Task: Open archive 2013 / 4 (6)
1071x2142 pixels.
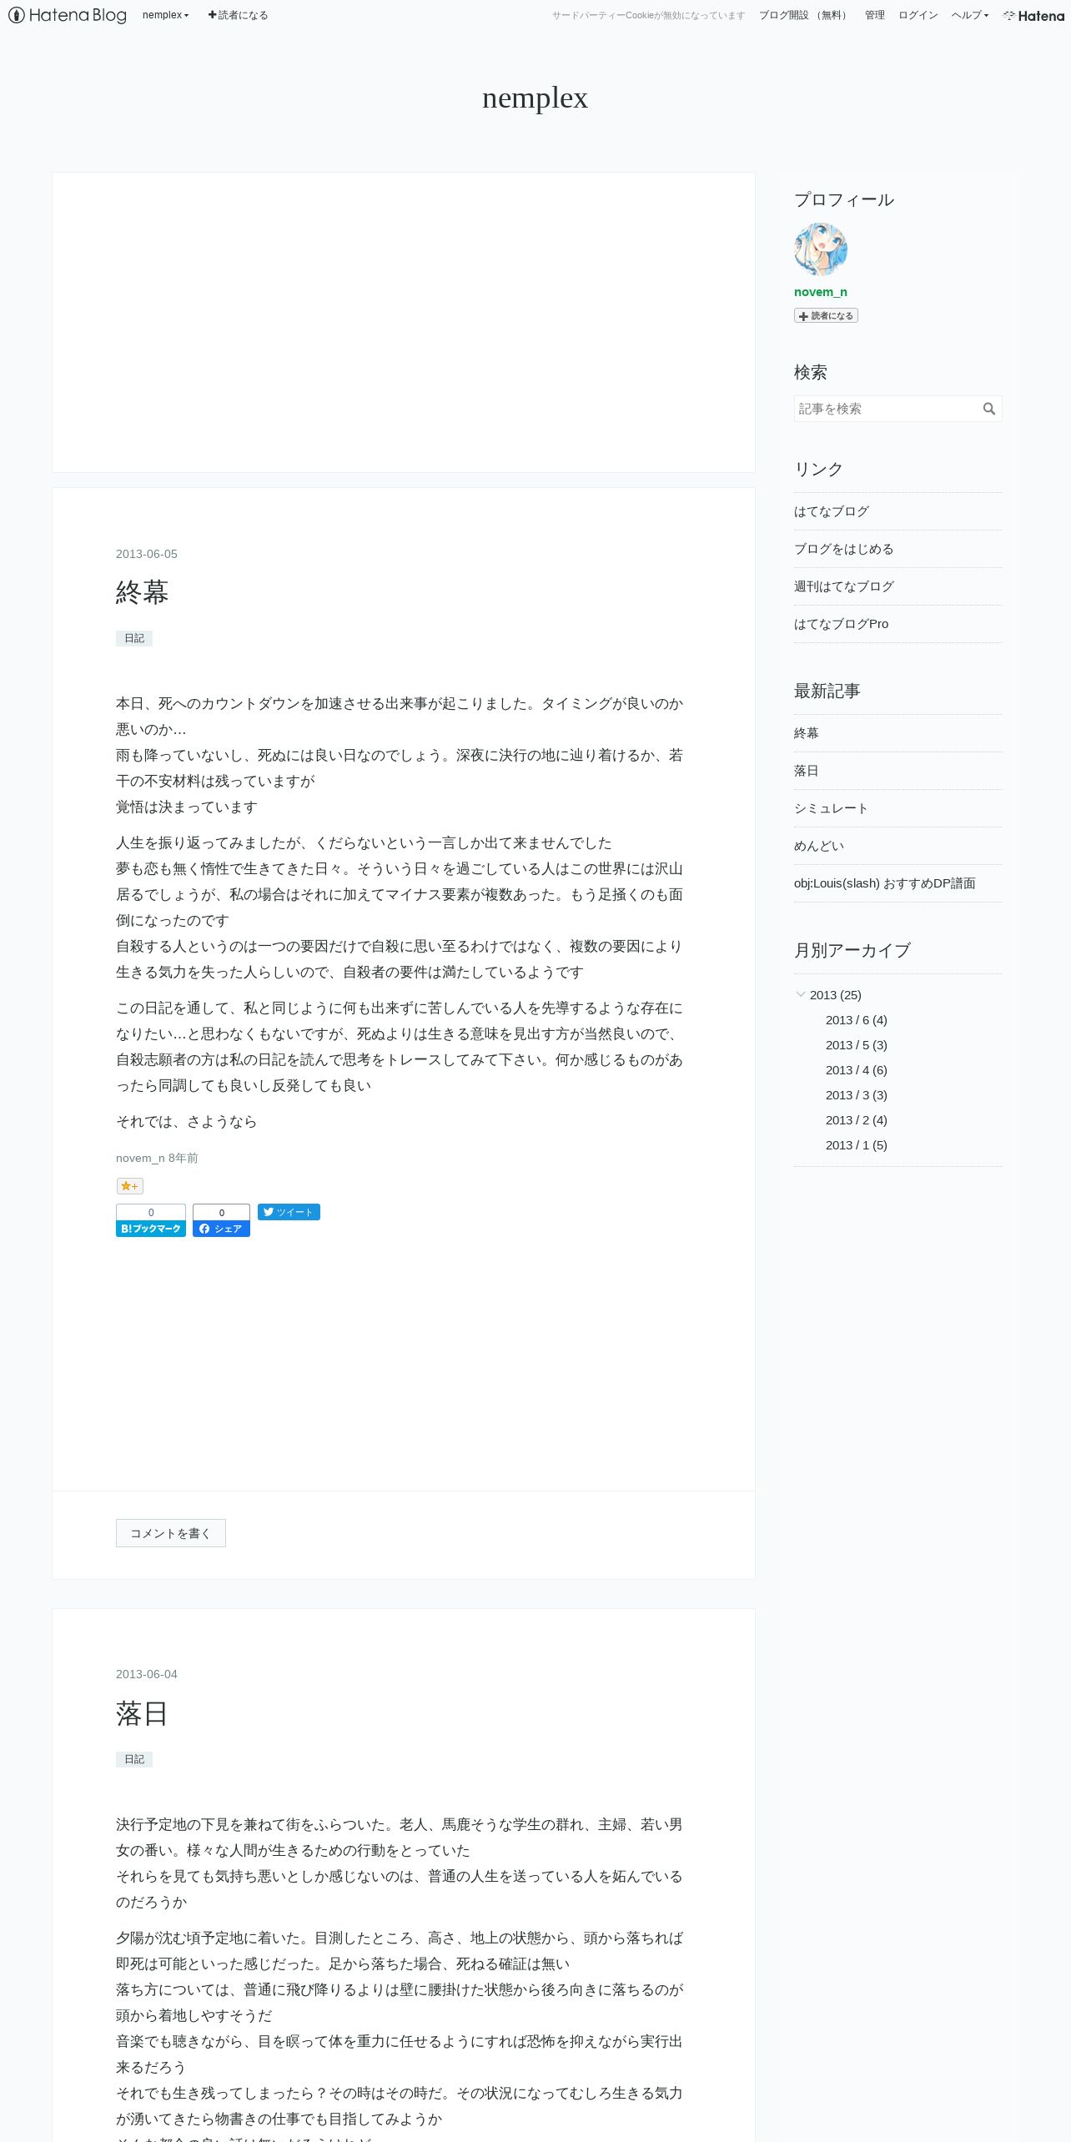Action: point(856,1070)
